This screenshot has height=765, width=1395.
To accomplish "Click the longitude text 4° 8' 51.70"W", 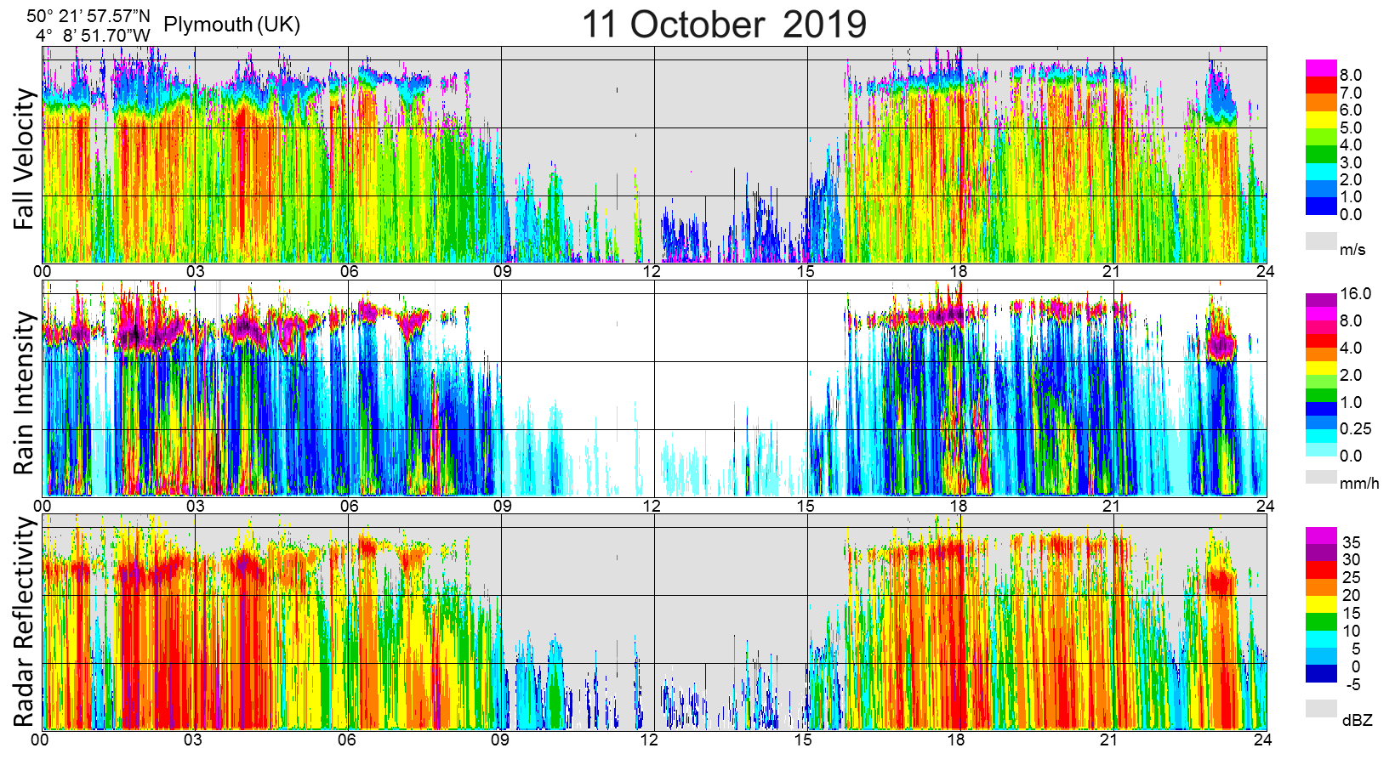I will click(x=94, y=36).
